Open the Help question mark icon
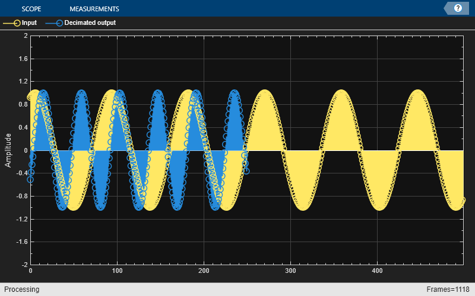This screenshot has width=475, height=296. pos(458,8)
